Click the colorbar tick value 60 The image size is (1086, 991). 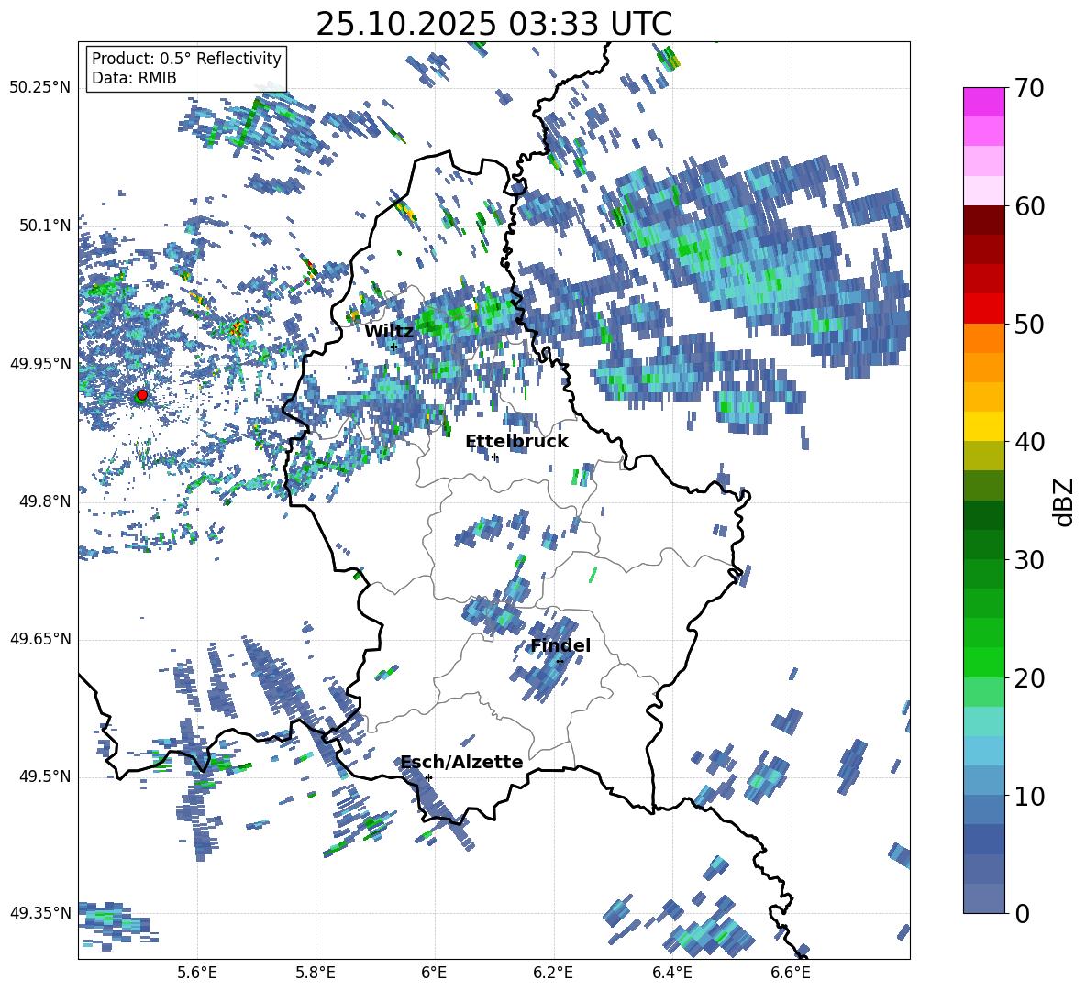(x=1030, y=206)
